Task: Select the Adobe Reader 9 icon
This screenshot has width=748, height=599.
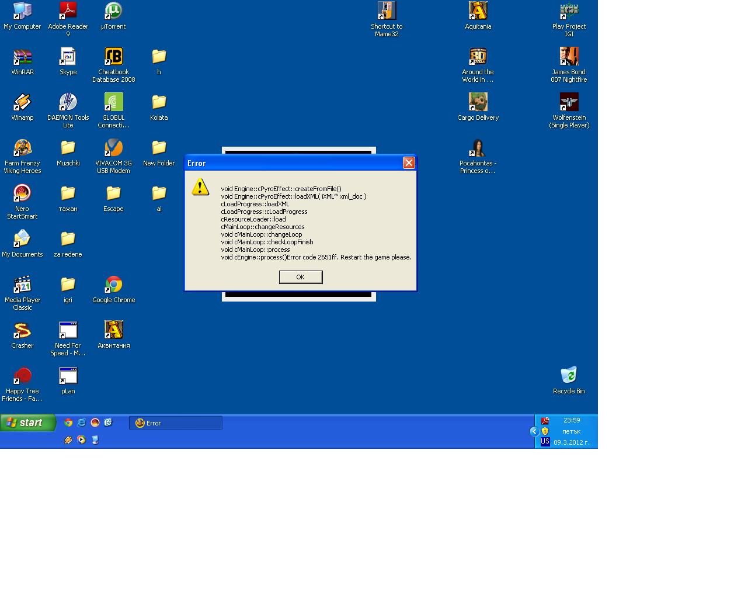Action: 68,11
